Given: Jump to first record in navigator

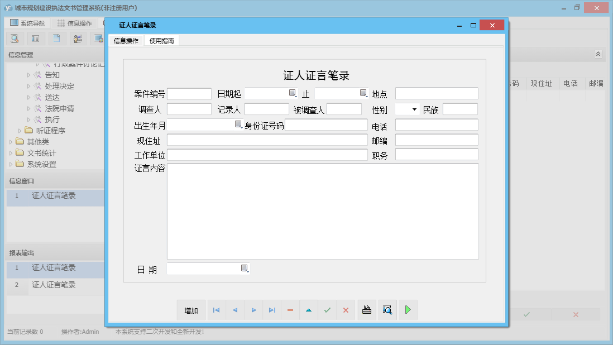Looking at the screenshot, I should tap(216, 310).
